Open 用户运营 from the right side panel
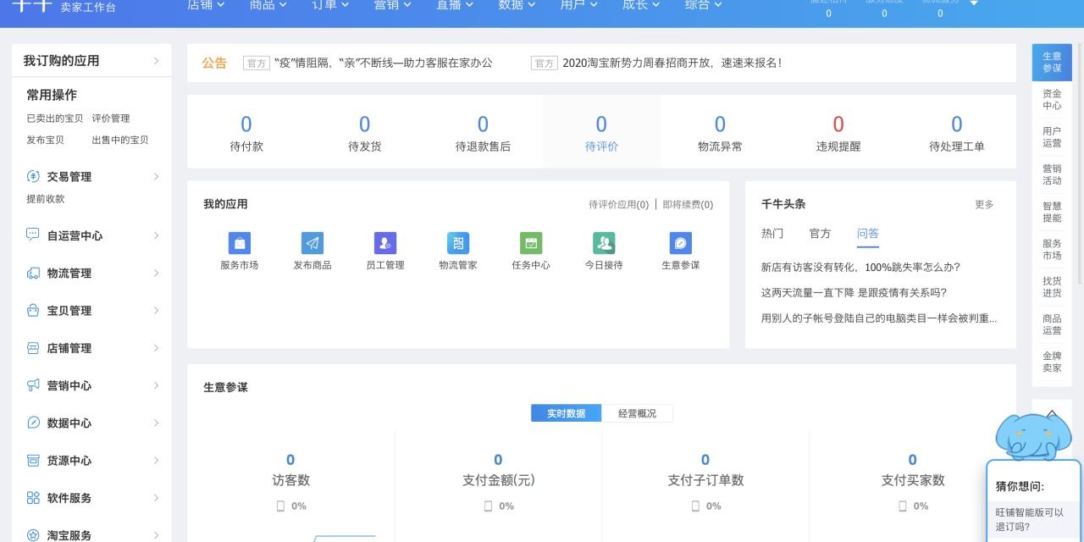1084x542 pixels. tap(1052, 137)
